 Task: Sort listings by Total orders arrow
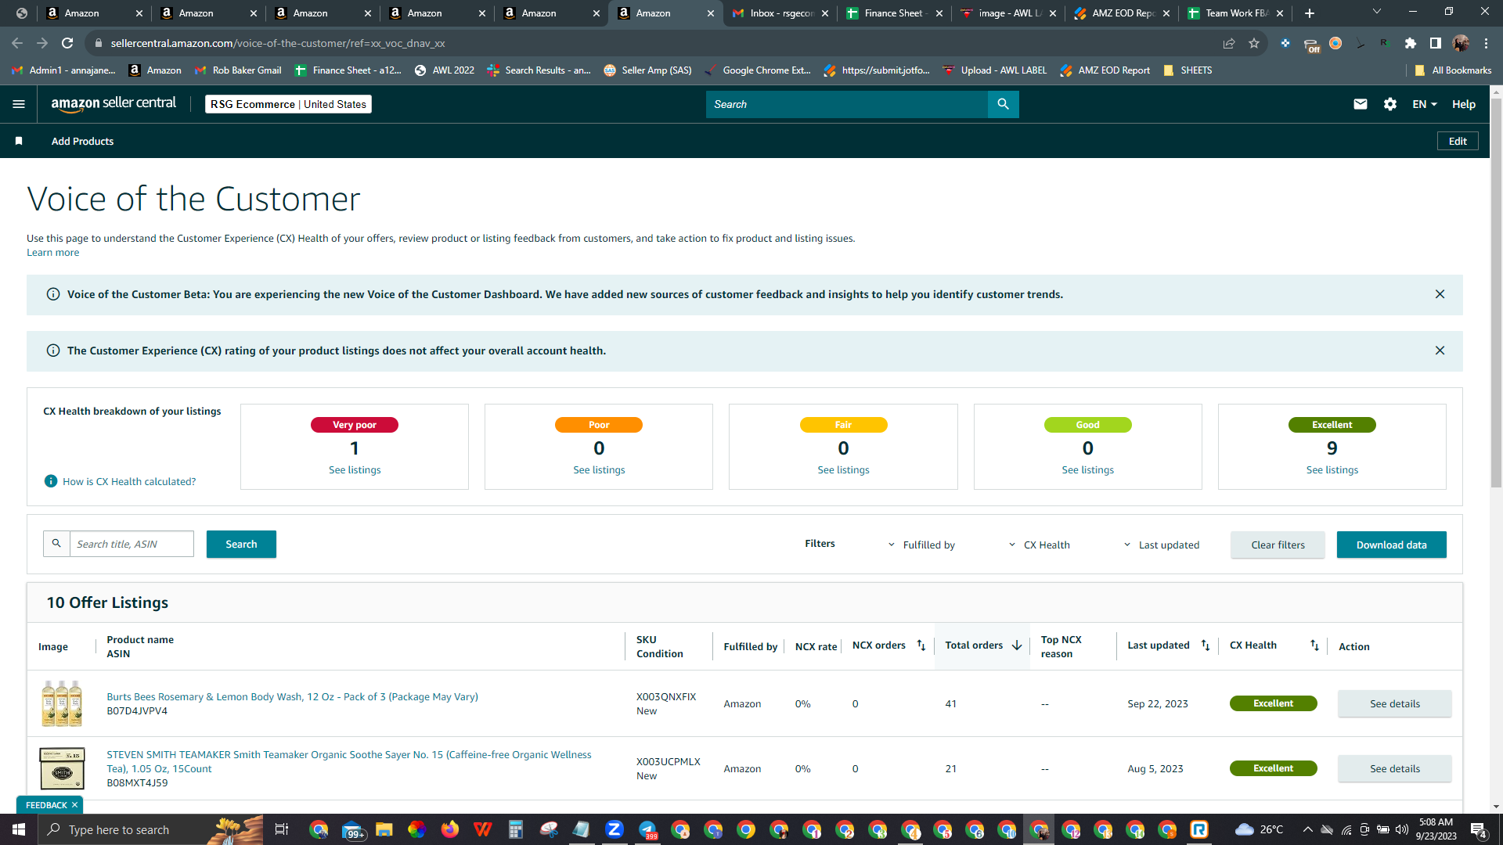pyautogui.click(x=1017, y=645)
